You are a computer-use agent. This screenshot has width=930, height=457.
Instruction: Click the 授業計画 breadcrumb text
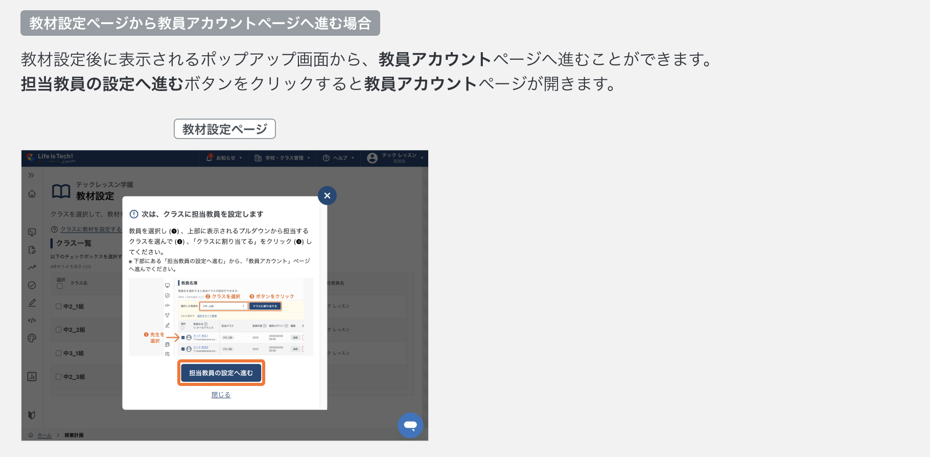[74, 435]
